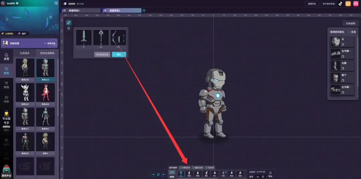Viewport: 361px width, 179px height.
Task: Open 场景 scene section in sidebar
Action: (x=6, y=99)
